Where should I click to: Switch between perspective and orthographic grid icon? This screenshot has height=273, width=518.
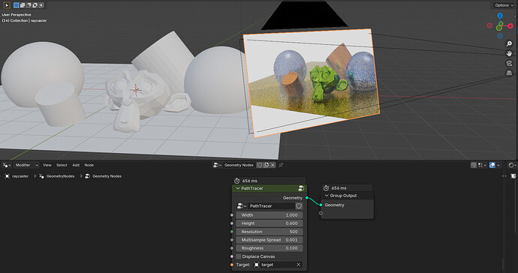[509, 73]
